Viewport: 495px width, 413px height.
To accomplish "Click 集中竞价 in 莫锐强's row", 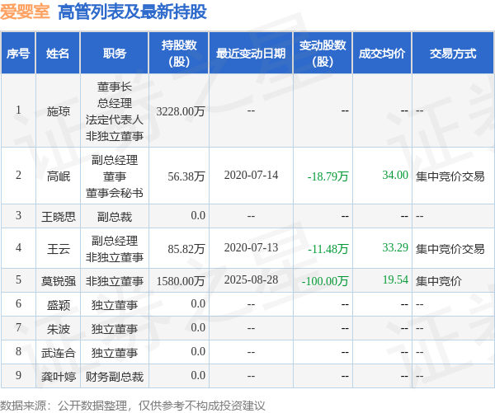I will coord(439,281).
